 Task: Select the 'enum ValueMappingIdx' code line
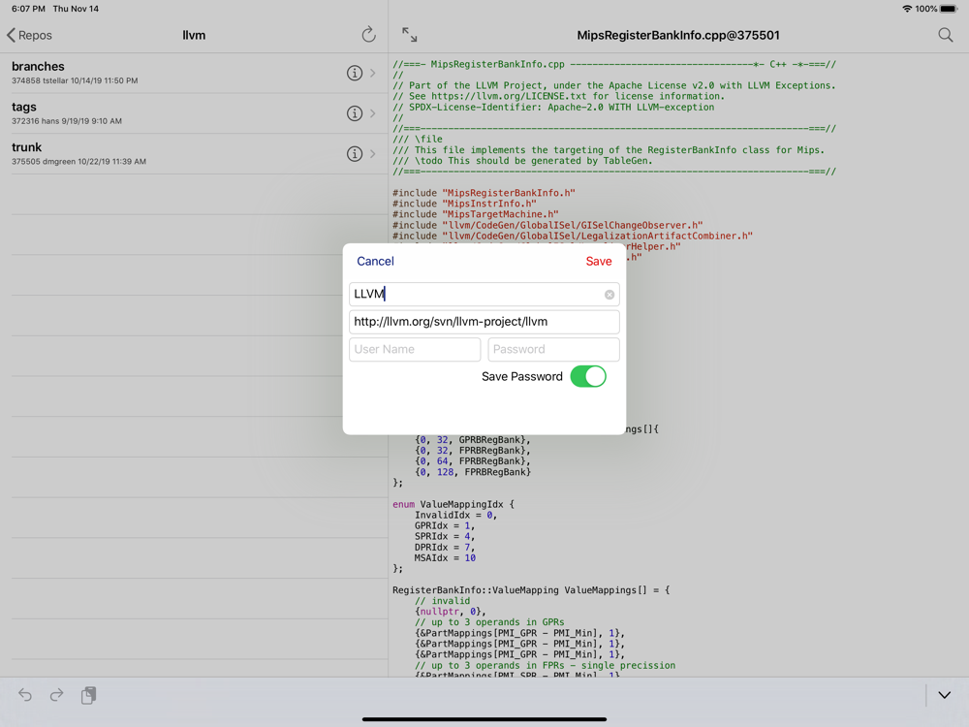tap(453, 504)
